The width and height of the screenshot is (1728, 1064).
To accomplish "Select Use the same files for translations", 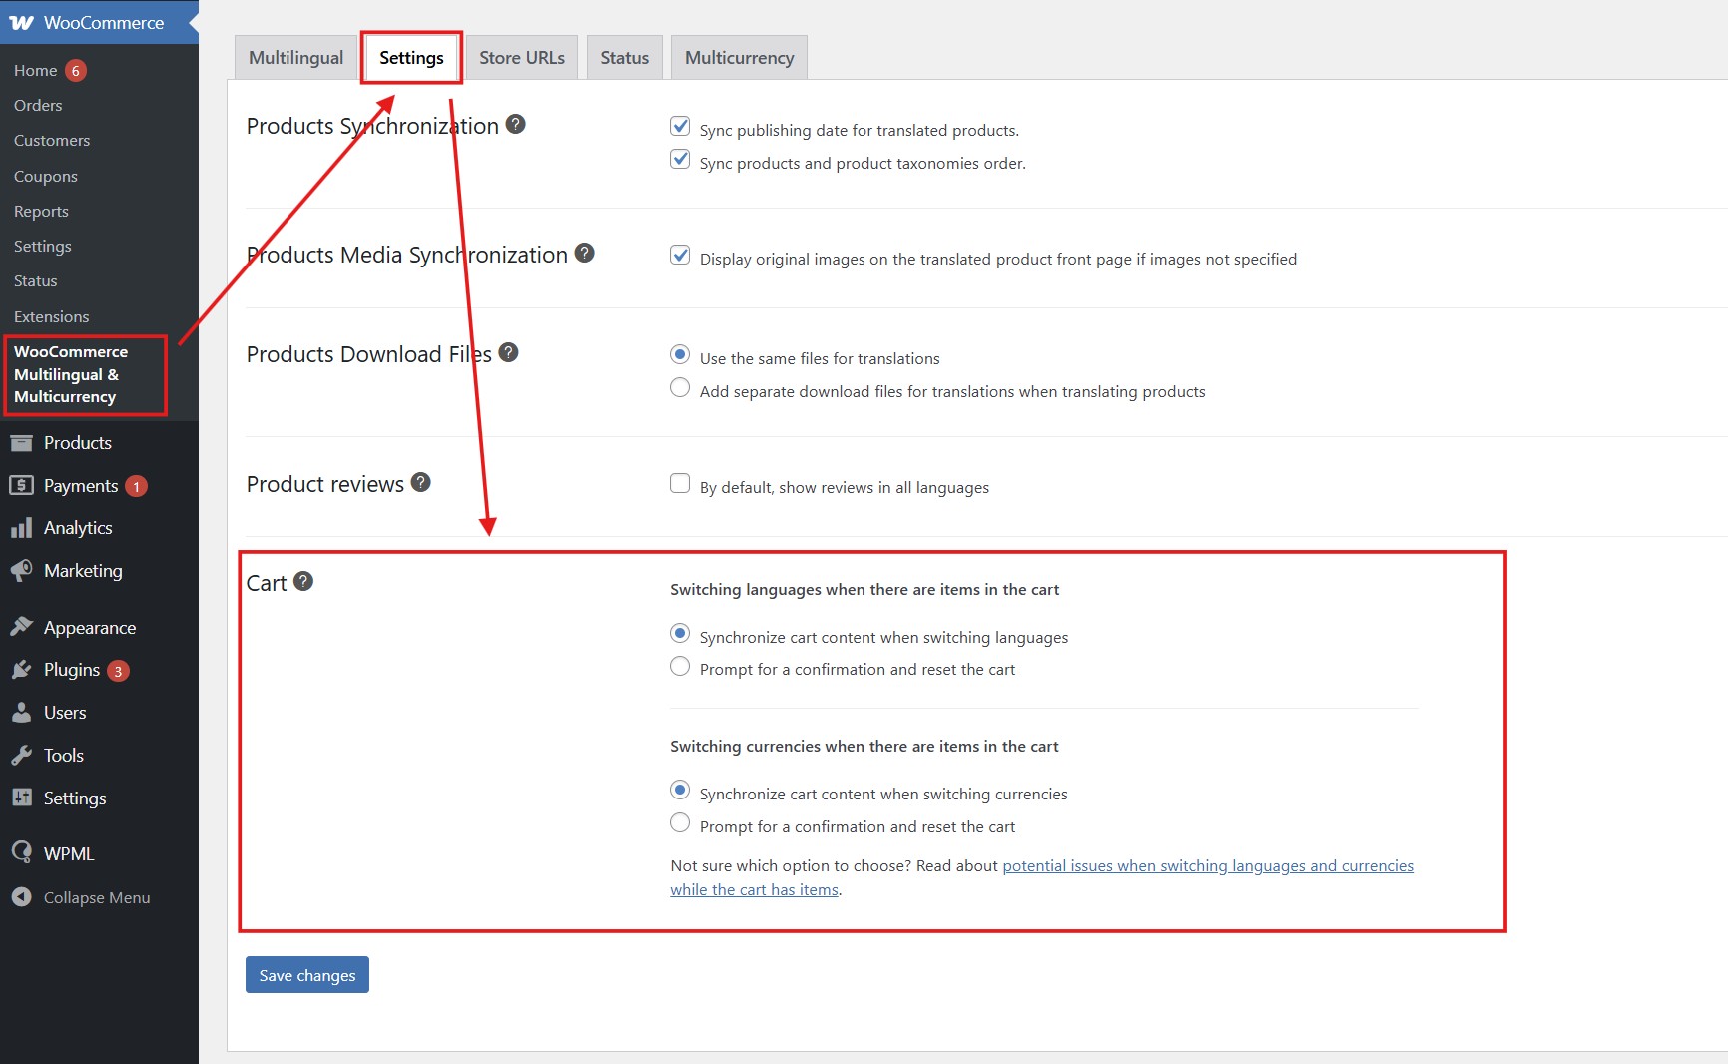I will (x=680, y=354).
